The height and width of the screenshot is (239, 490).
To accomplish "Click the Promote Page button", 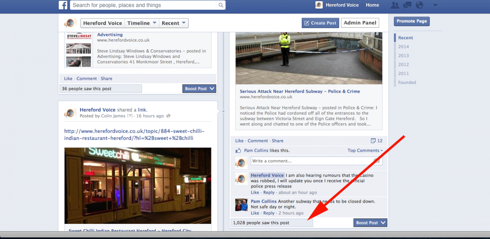I will (x=412, y=21).
